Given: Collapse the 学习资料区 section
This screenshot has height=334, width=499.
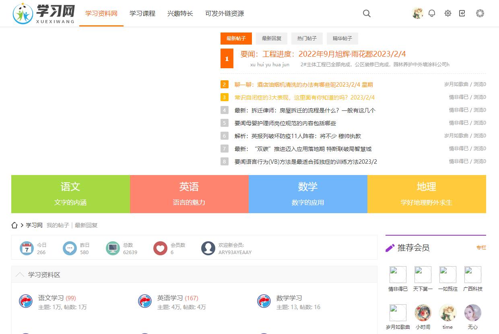Looking at the screenshot, I should click(19, 274).
